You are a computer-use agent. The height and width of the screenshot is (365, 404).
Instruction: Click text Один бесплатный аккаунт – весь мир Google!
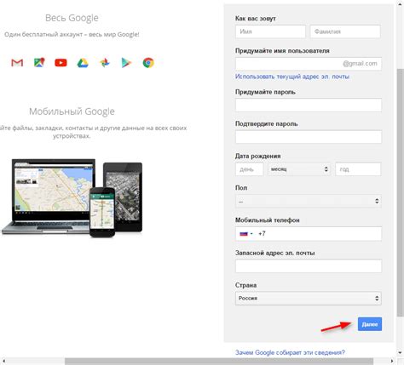[x=72, y=34]
